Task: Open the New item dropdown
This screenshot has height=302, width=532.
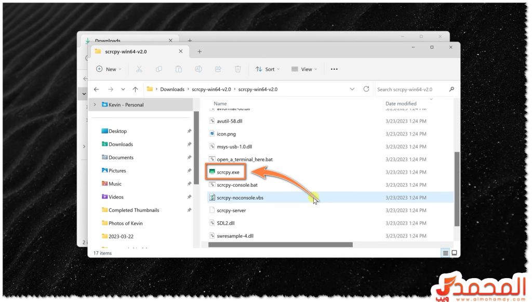Action: click(x=109, y=69)
